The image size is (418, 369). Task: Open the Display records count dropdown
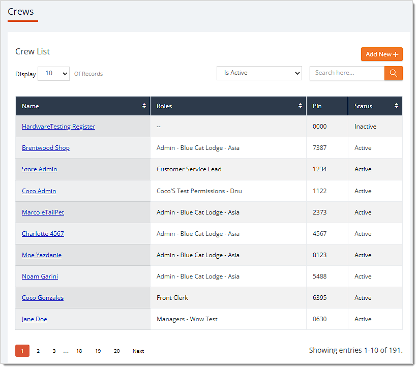53,74
